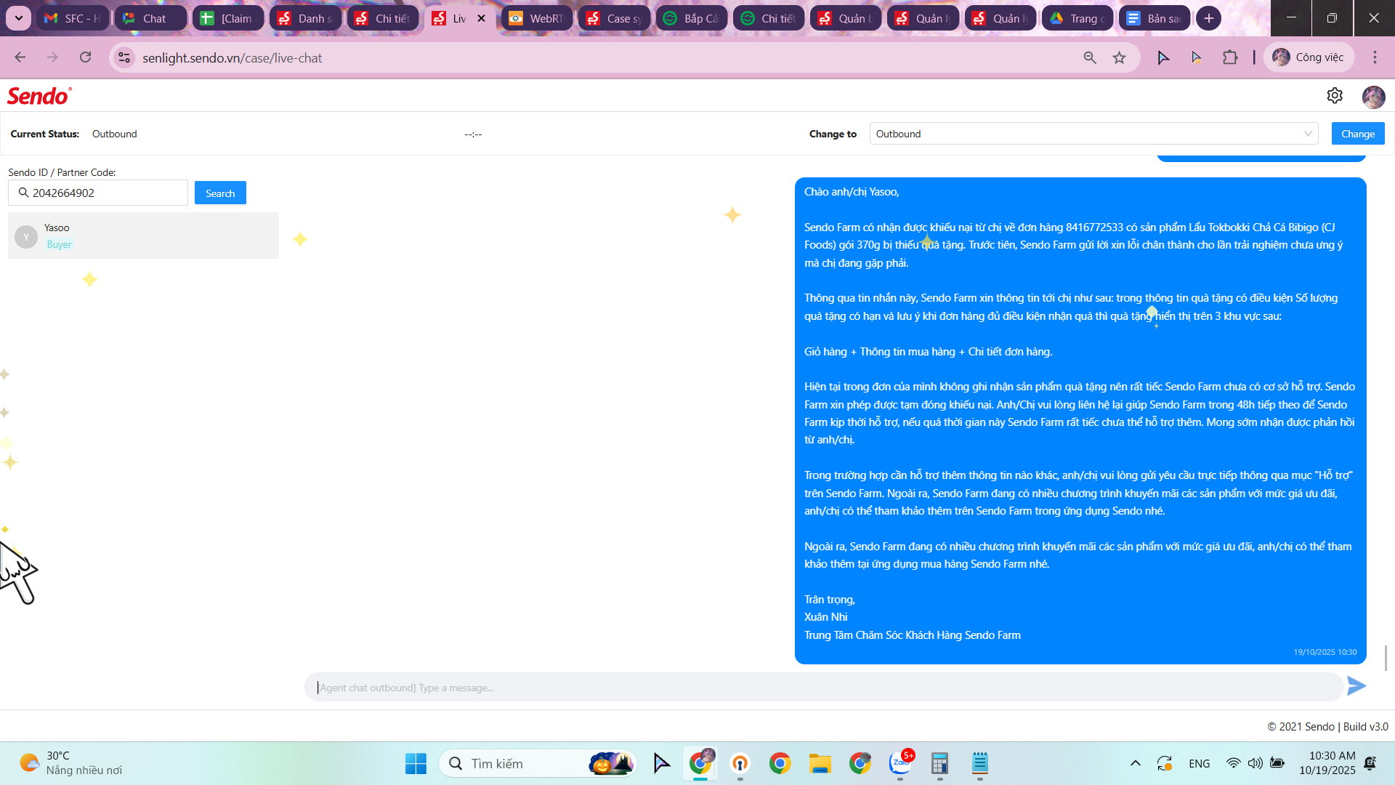
Task: Open the browser extensions puzzle icon
Action: tap(1229, 57)
